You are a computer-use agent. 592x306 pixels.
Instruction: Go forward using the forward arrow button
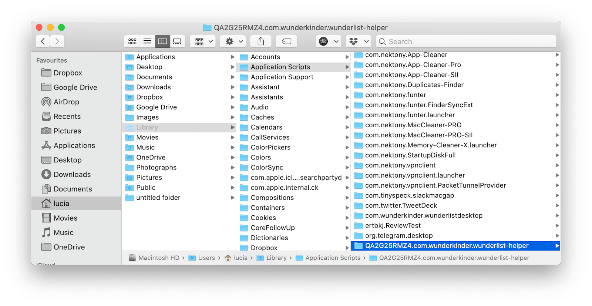click(x=57, y=41)
